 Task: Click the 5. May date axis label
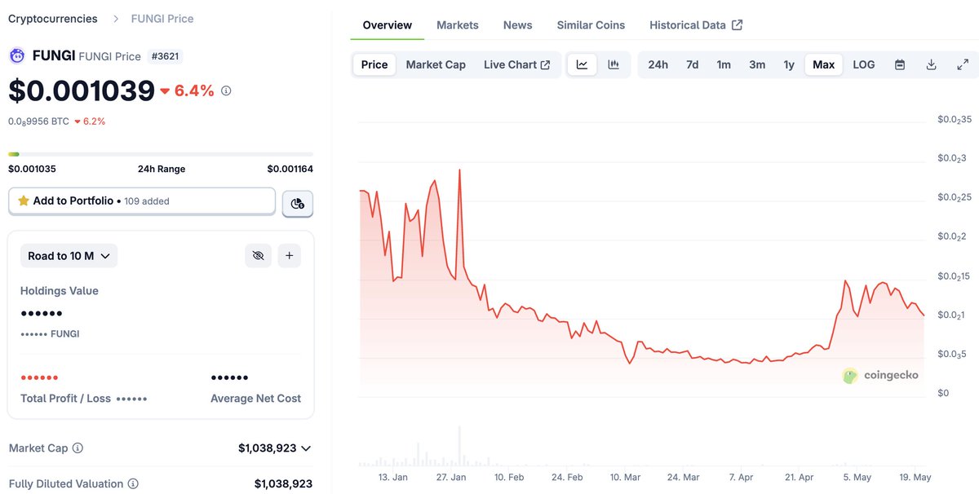(x=857, y=477)
